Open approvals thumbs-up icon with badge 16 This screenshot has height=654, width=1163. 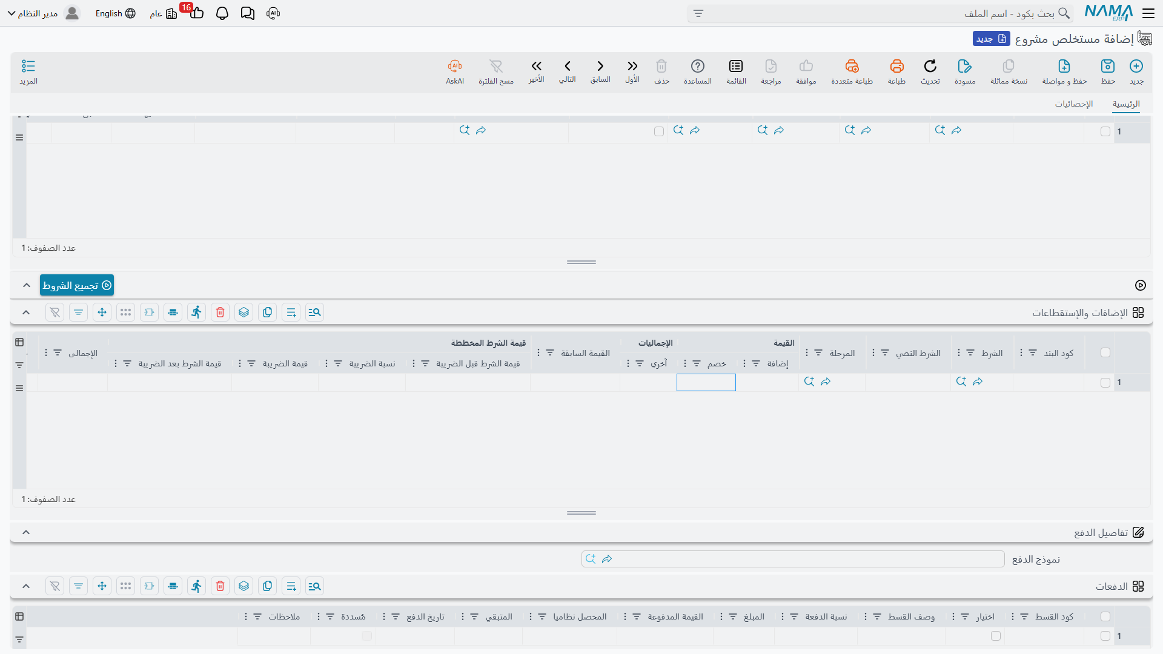coord(196,12)
